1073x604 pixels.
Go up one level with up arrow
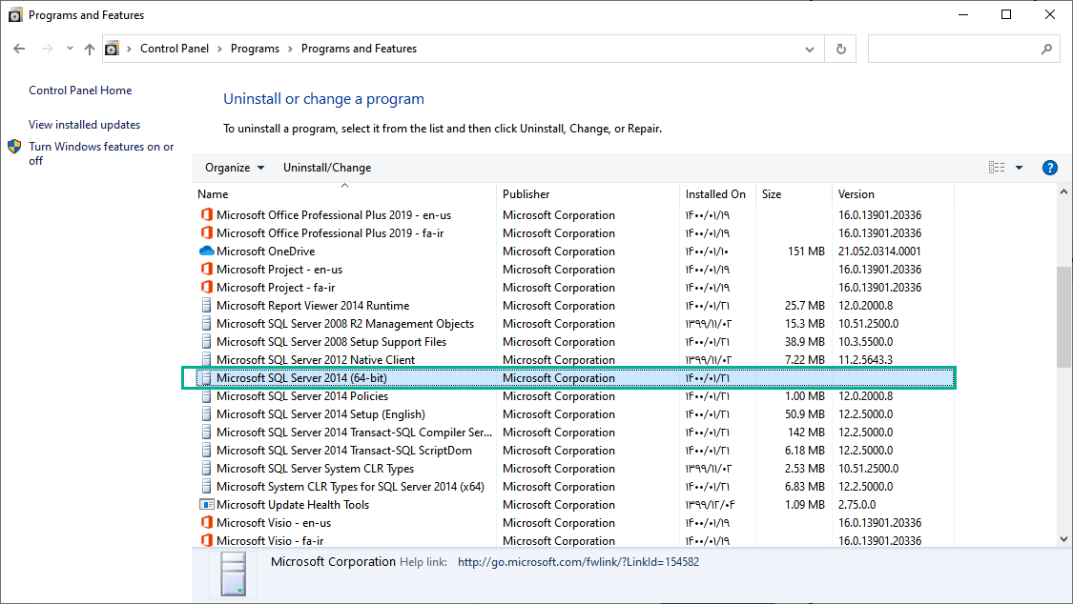tap(90, 49)
